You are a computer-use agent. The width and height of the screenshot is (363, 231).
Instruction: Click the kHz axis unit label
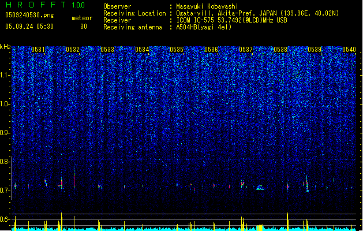pyautogui.click(x=5, y=47)
